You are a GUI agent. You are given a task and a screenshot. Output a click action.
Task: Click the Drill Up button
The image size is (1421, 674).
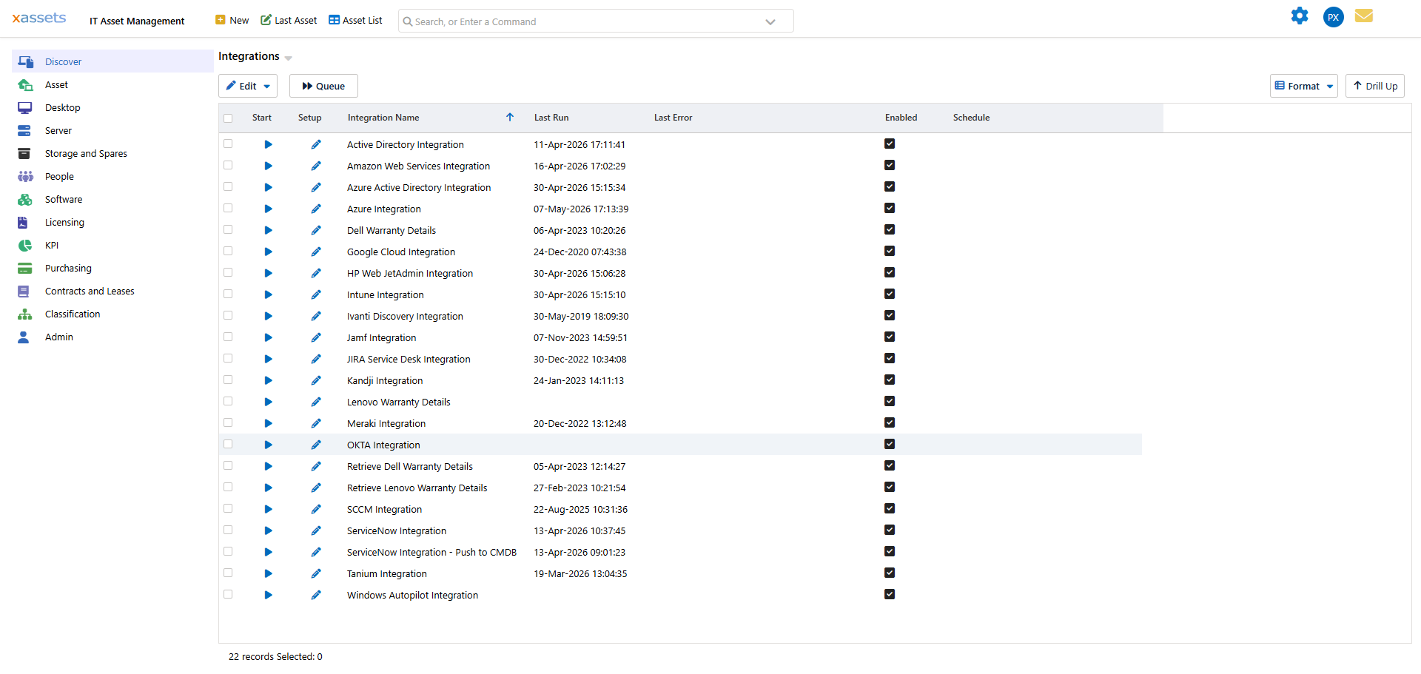point(1374,86)
